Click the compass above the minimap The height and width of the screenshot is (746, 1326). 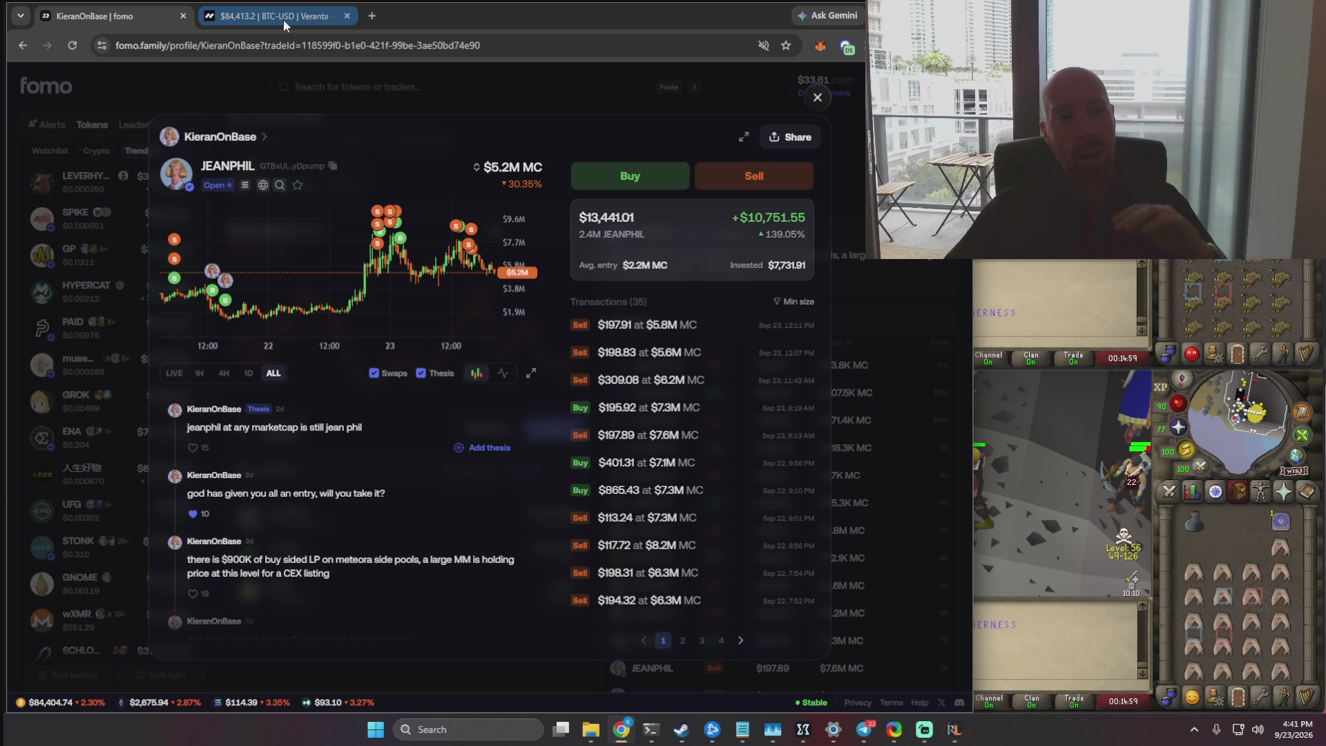[1182, 379]
